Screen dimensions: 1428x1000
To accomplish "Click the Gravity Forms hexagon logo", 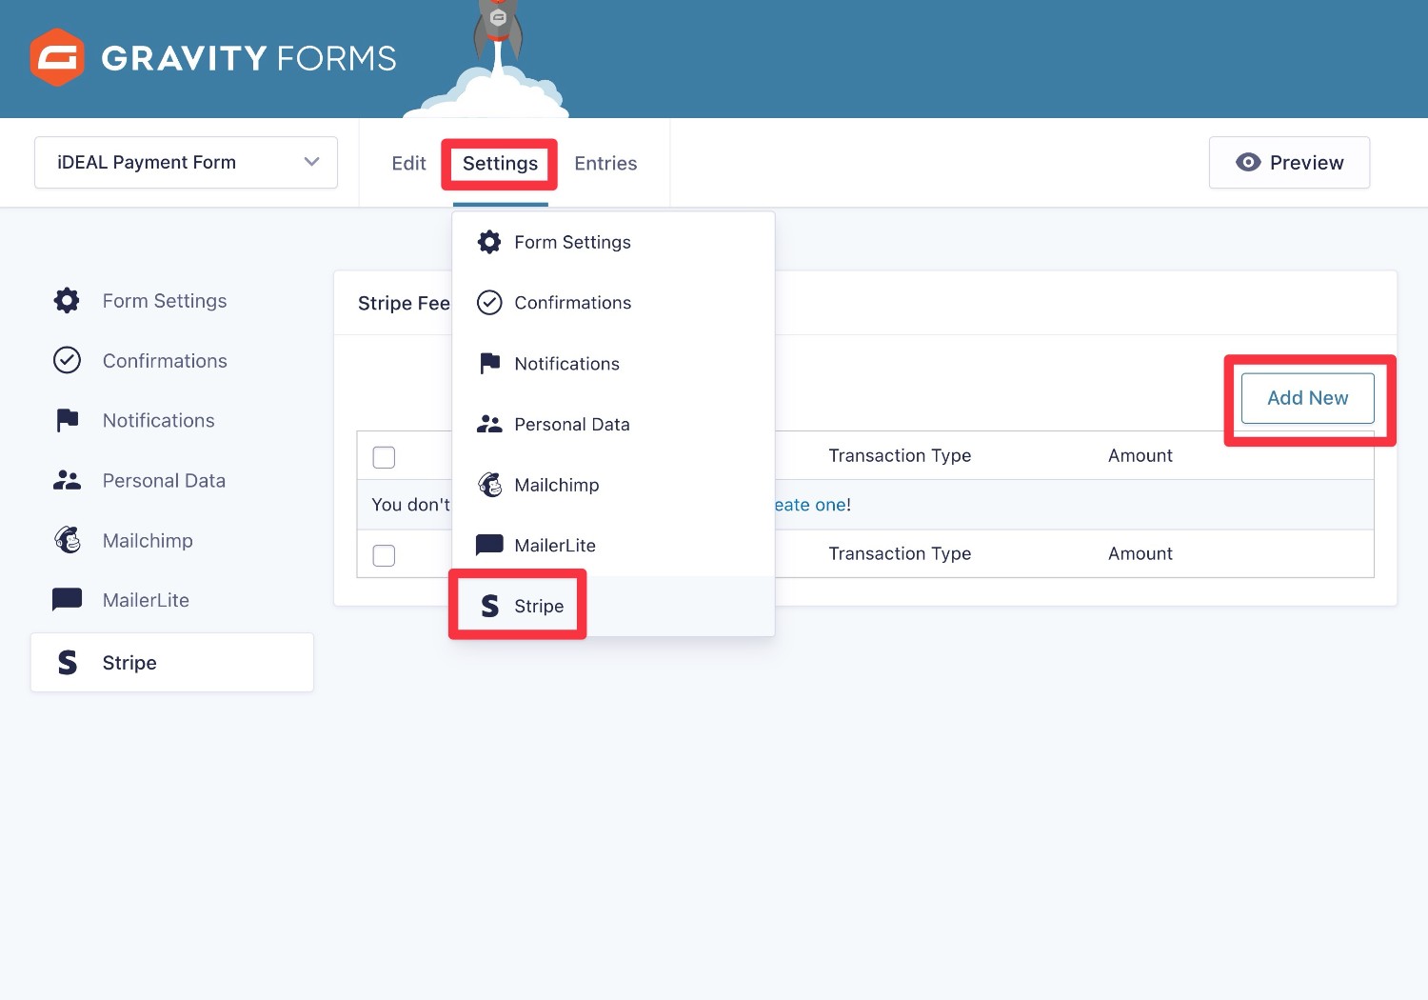I will pos(57,57).
